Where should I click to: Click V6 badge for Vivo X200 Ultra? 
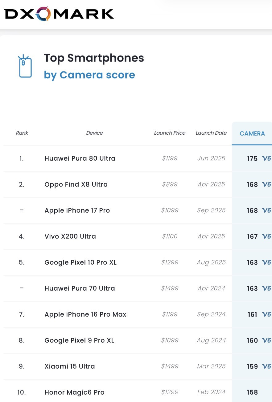pyautogui.click(x=266, y=236)
